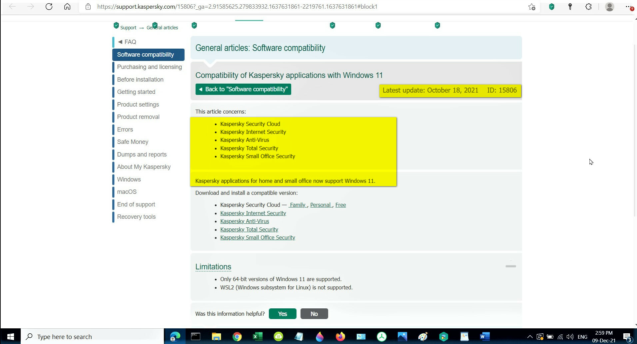Screen dimensions: 637x344
Task: Open Paint palette app from taskbar
Action: [423, 337]
